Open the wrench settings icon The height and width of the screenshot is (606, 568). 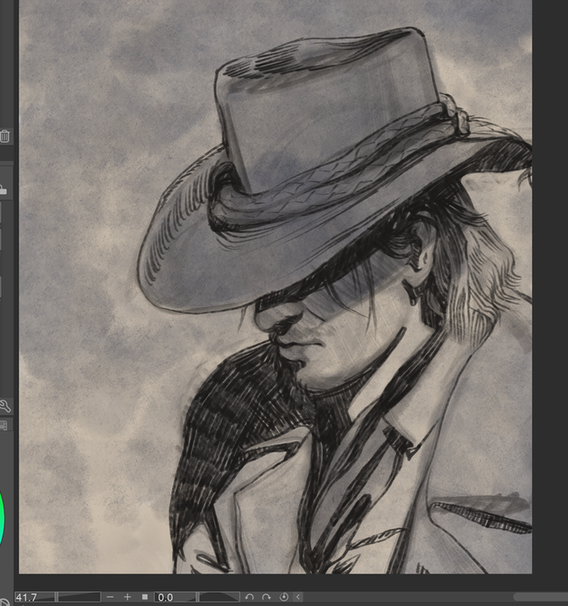coord(5,406)
